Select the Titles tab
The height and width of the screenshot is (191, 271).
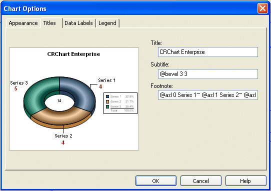tap(51, 23)
